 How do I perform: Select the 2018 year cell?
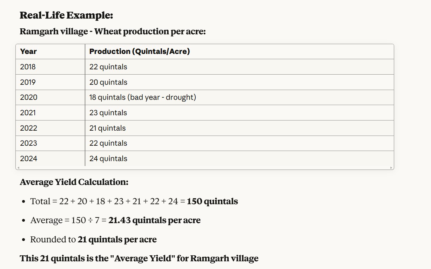click(x=28, y=67)
